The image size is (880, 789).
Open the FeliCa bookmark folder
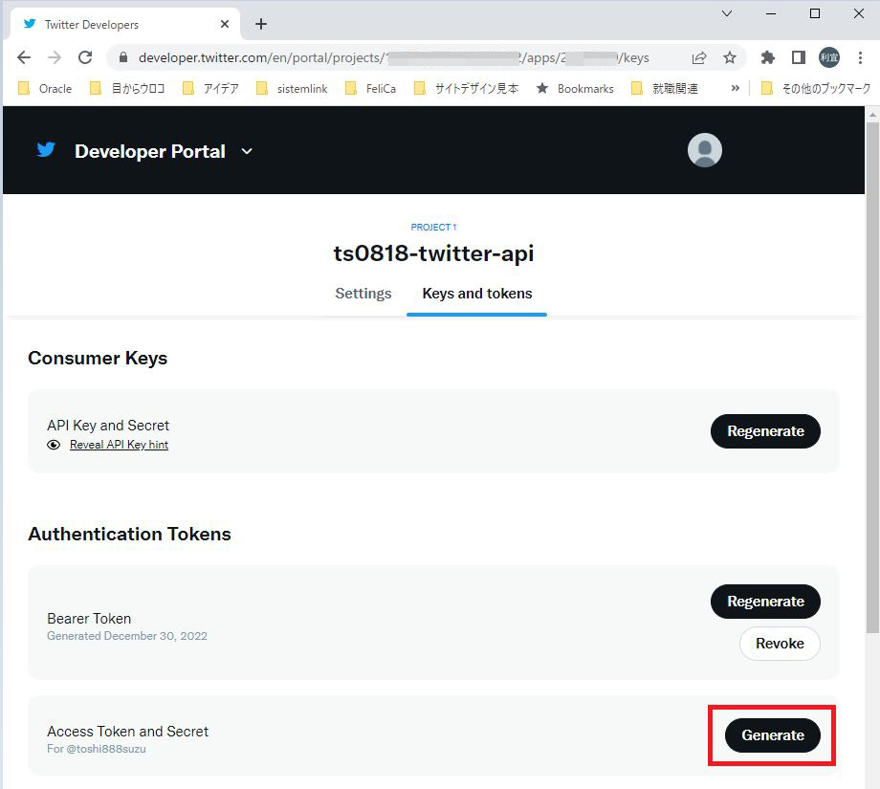coord(370,88)
